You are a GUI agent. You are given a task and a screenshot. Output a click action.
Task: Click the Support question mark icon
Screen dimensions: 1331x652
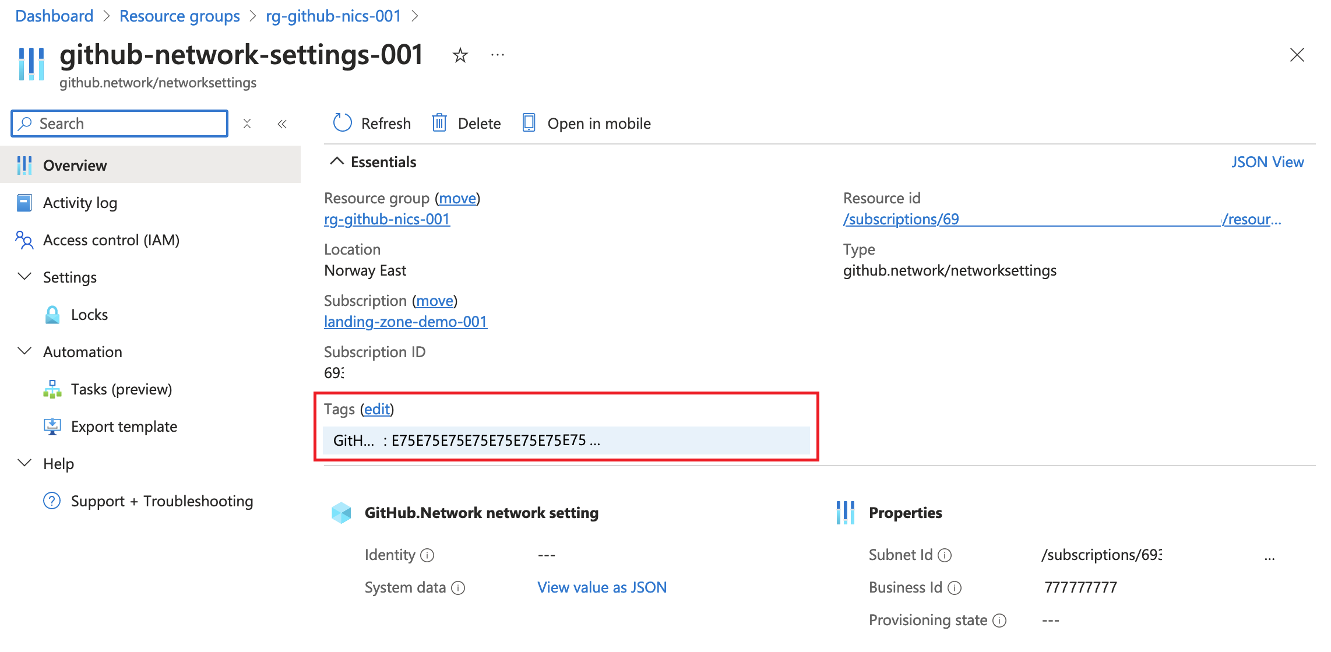coord(52,501)
